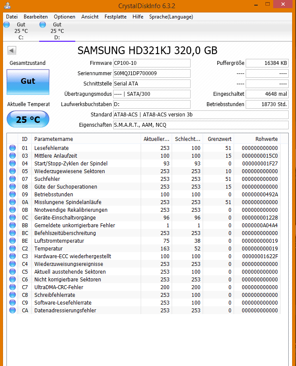Click raw value 0000000015C0
Viewport: 296px width, 366px height.
pyautogui.click(x=260, y=156)
